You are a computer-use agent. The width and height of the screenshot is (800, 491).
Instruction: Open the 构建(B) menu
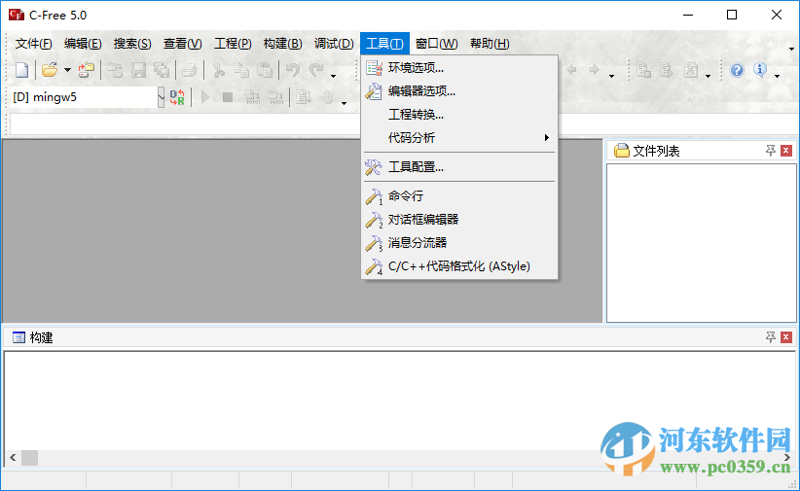[x=282, y=44]
